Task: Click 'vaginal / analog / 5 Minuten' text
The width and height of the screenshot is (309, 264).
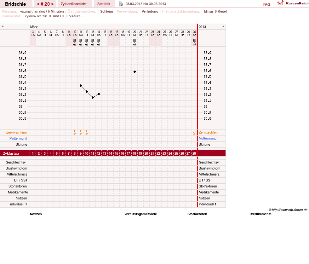Action: pos(42,11)
